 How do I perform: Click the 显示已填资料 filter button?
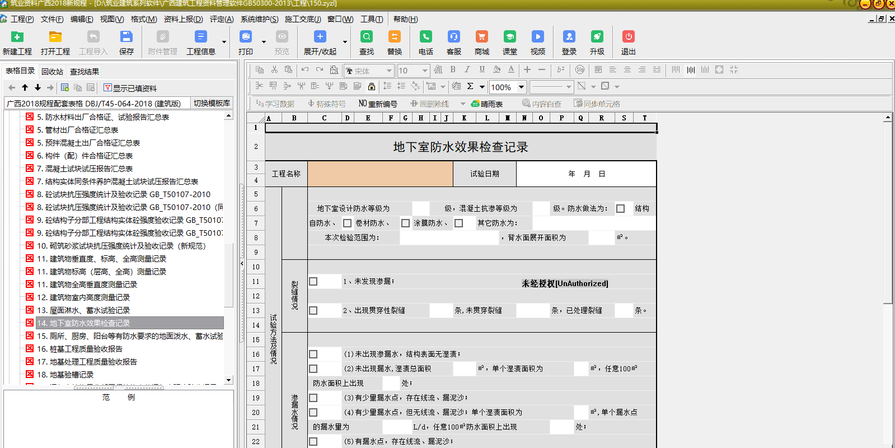(130, 88)
